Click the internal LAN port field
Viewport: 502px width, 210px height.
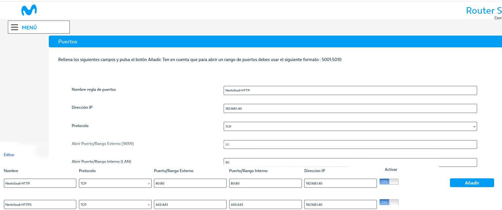pyautogui.click(x=350, y=162)
